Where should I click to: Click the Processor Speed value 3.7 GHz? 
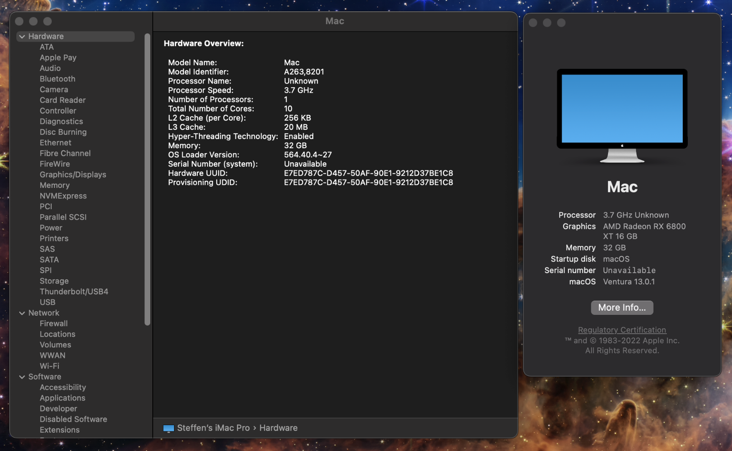click(299, 91)
